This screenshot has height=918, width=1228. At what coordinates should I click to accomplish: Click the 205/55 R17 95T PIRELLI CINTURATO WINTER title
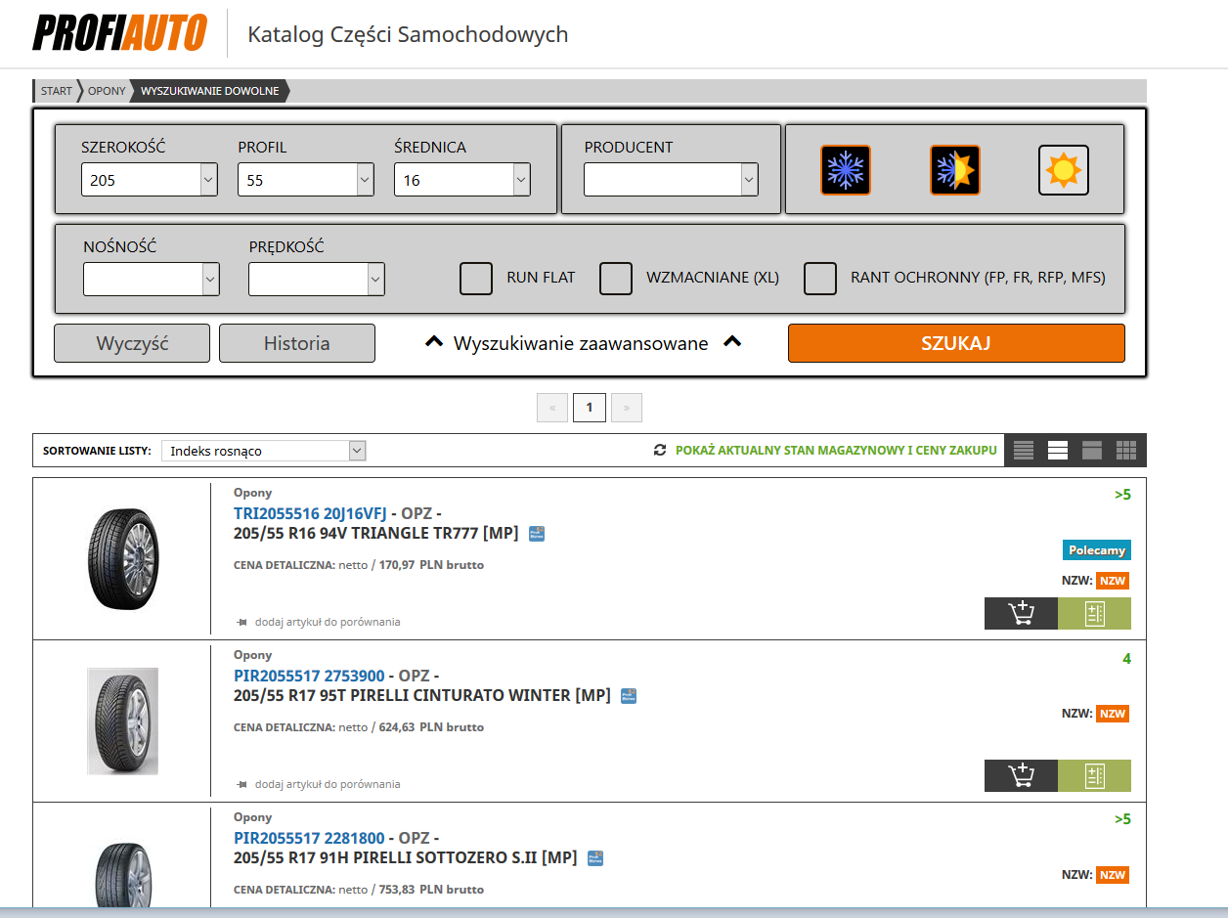[422, 696]
